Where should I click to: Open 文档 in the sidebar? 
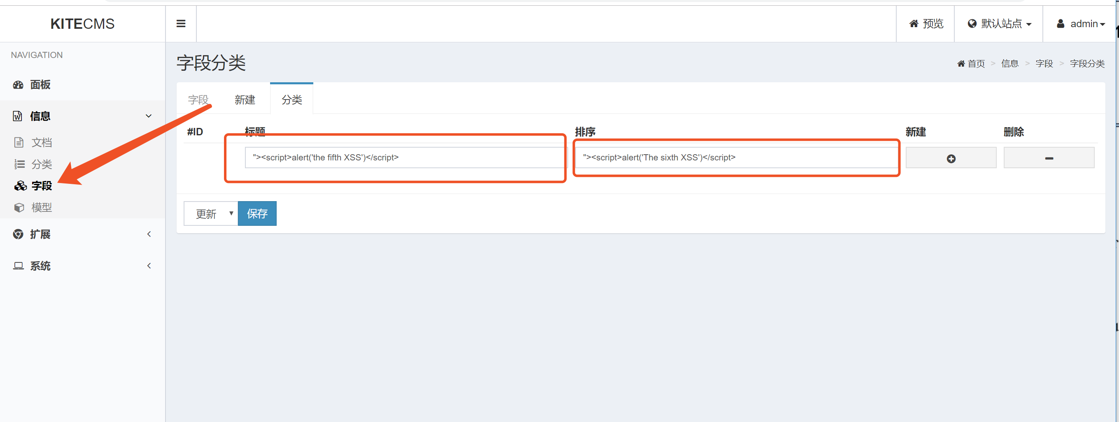42,142
